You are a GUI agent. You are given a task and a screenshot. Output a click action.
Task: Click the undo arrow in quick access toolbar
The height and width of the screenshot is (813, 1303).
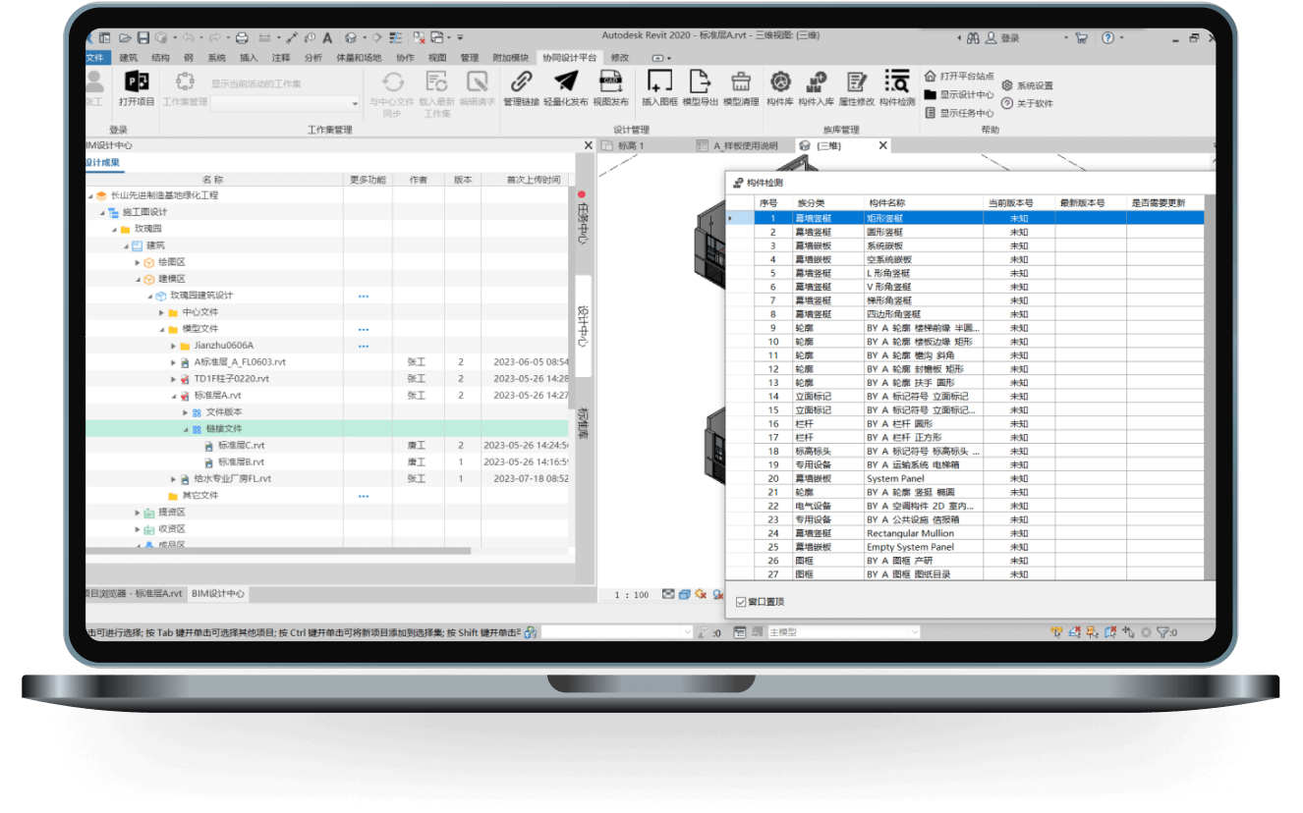point(188,38)
